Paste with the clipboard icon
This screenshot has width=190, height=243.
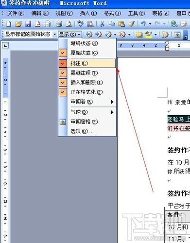pos(121,24)
